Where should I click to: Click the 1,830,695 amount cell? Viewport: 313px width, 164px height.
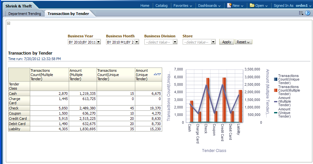click(x=83, y=129)
